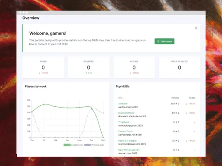Click the HOURS stat card value
This screenshot has width=222, height=166.
click(134, 68)
